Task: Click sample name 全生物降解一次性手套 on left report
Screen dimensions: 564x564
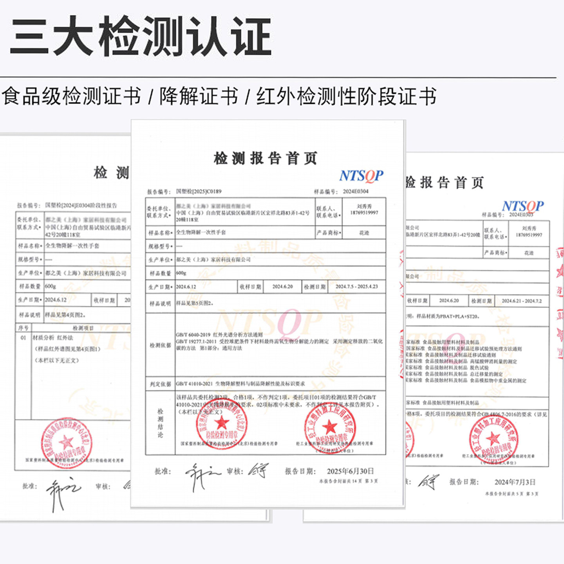Action: click(72, 246)
